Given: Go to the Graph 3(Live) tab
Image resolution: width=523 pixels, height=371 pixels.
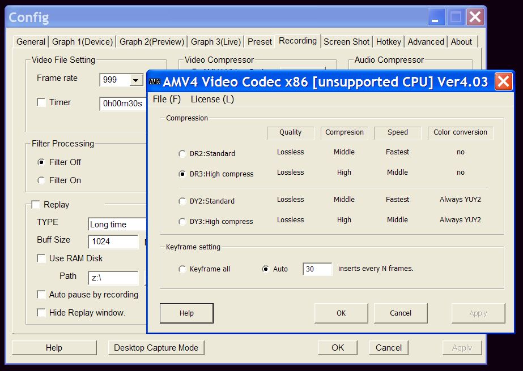Looking at the screenshot, I should [216, 42].
